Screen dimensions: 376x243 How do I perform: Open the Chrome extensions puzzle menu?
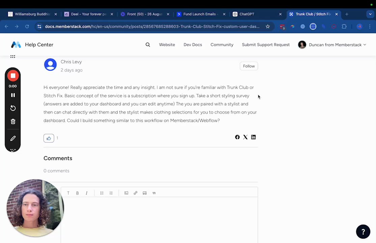point(344,26)
